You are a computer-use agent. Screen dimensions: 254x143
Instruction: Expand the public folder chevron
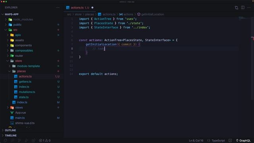[x=6, y=25]
